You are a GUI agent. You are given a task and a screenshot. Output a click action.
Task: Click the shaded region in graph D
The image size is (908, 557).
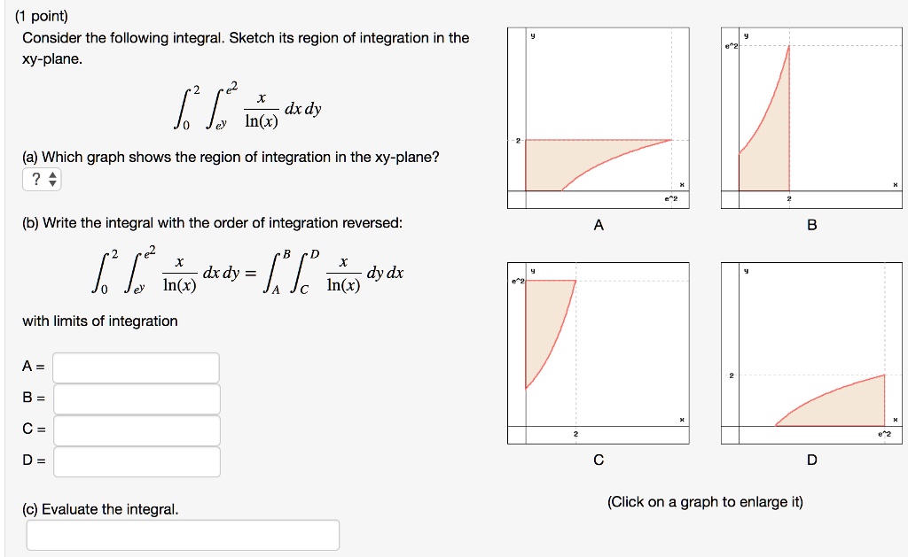(x=838, y=412)
